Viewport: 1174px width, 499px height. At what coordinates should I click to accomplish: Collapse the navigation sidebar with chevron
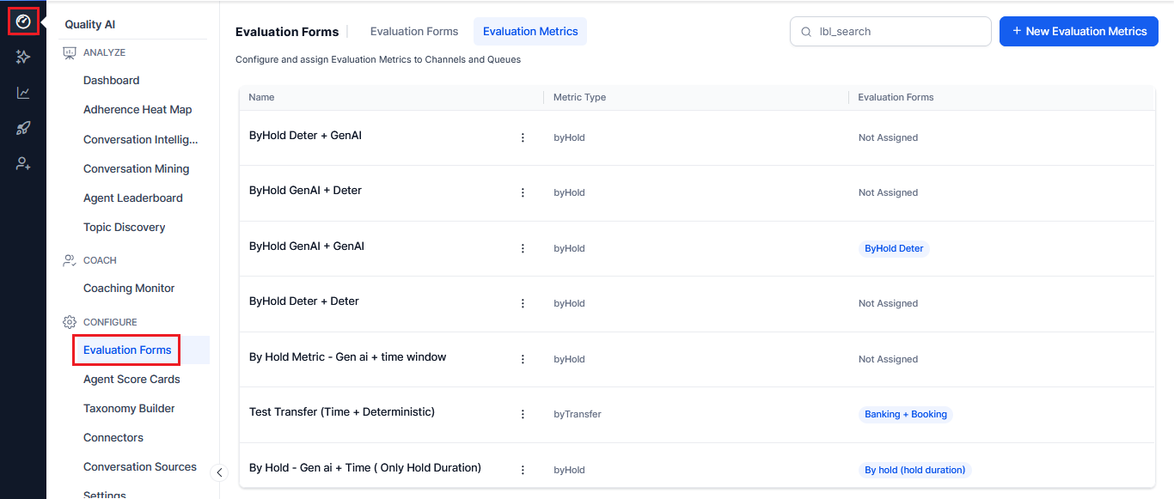(219, 472)
